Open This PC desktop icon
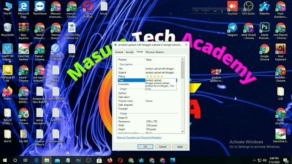The height and width of the screenshot is (164, 292). (x=8, y=8)
